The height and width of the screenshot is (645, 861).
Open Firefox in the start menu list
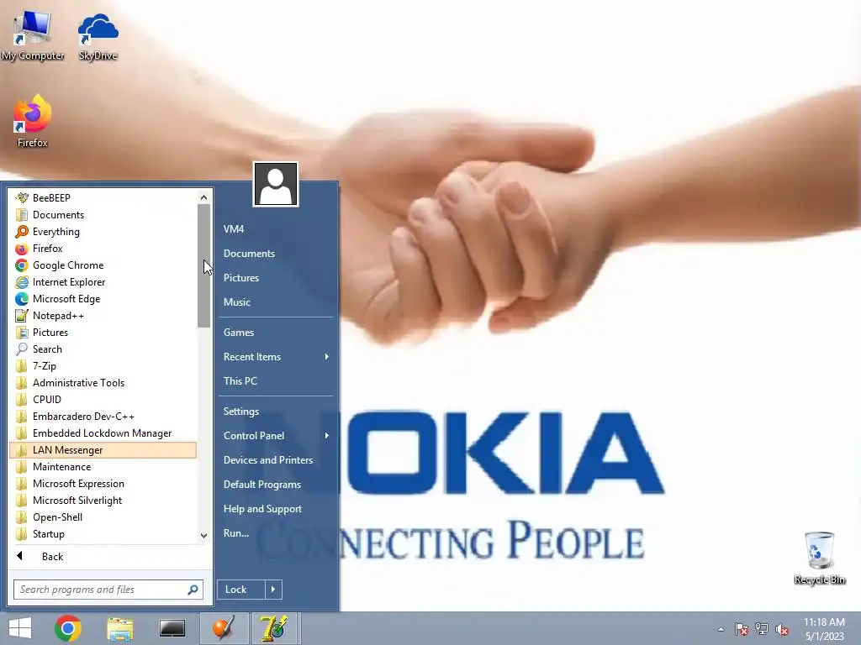(x=103, y=249)
